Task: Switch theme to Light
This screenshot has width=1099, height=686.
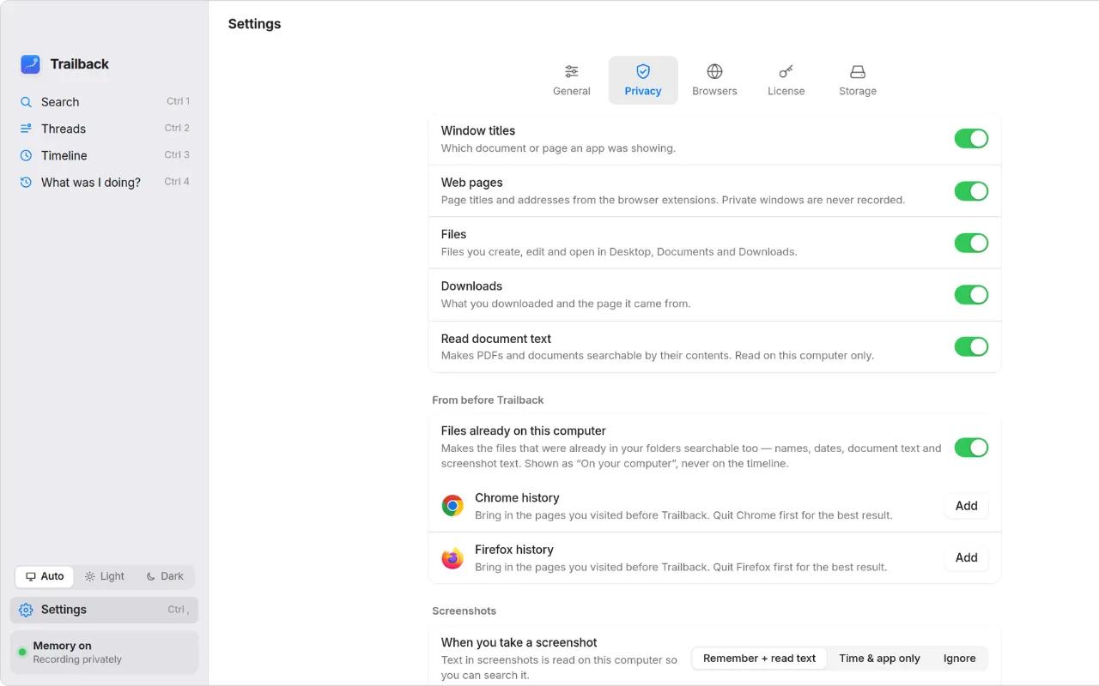Action: tap(105, 576)
